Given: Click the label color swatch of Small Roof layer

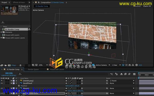Looking at the screenshot, I should pos(14,83).
